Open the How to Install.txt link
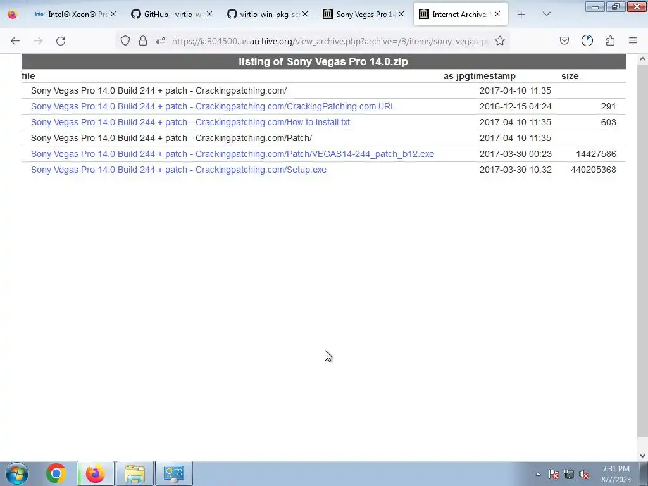The image size is (648, 486). 190,122
